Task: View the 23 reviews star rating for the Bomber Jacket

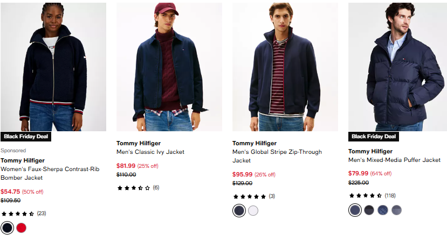Action: (x=18, y=214)
